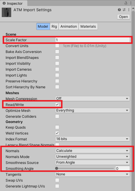Click the Inspector lock icon
Viewport: 135px width, 191px height.
coord(126,3)
